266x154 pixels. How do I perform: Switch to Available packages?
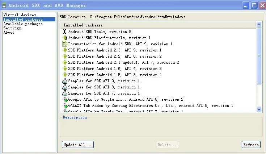pos(23,24)
